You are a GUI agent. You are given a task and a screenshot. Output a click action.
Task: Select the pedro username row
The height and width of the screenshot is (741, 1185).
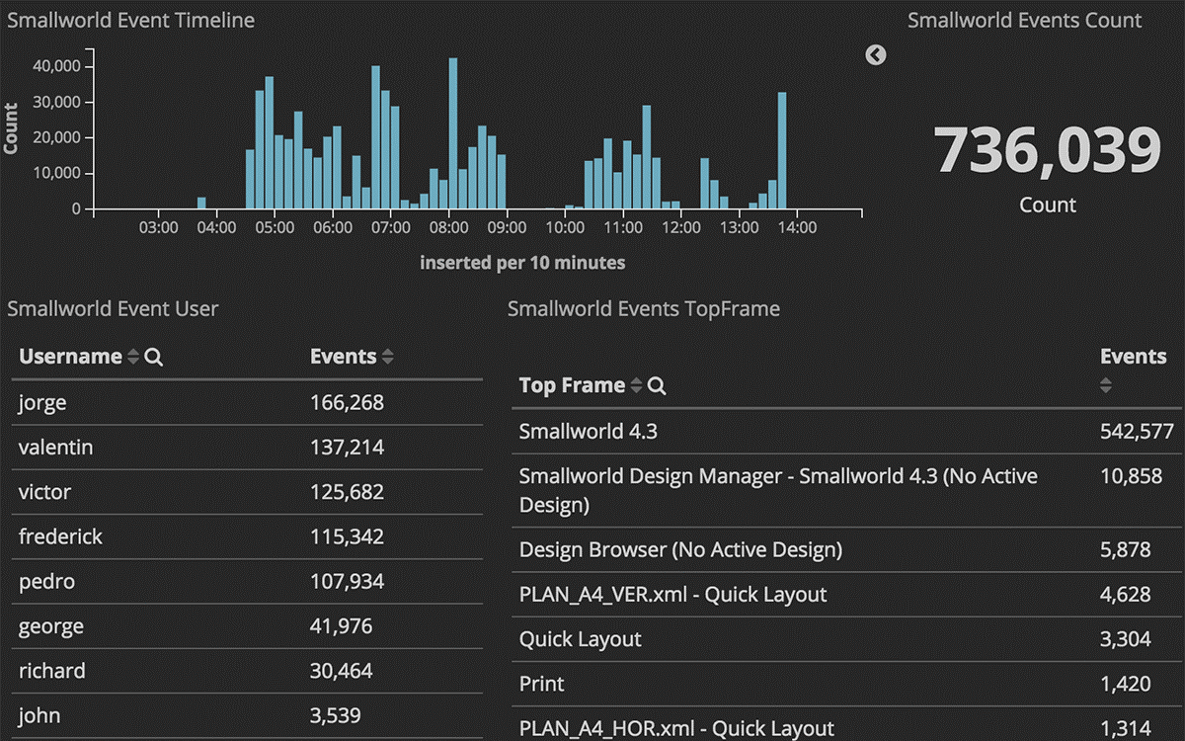click(x=247, y=582)
